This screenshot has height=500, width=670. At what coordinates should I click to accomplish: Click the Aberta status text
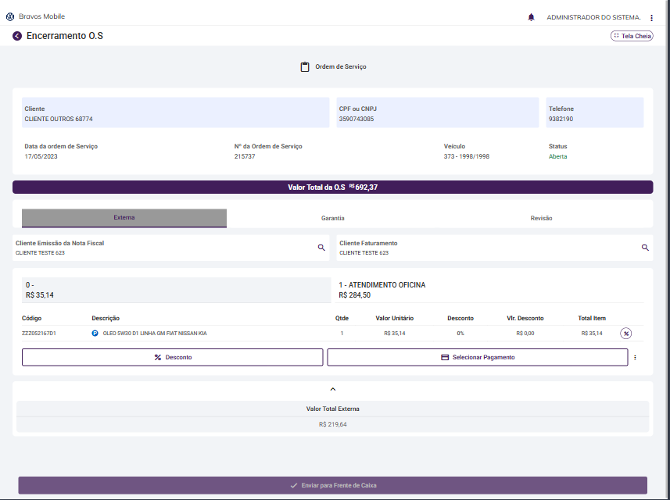[x=557, y=157]
